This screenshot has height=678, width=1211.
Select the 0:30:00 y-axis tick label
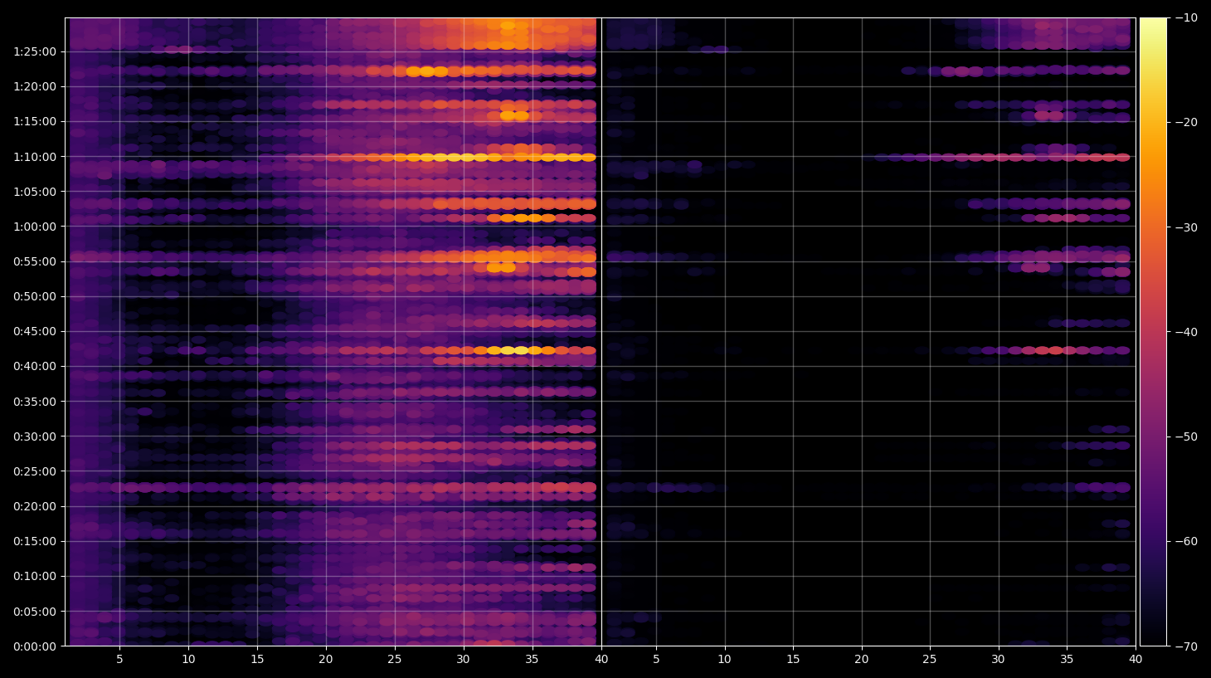tap(35, 437)
